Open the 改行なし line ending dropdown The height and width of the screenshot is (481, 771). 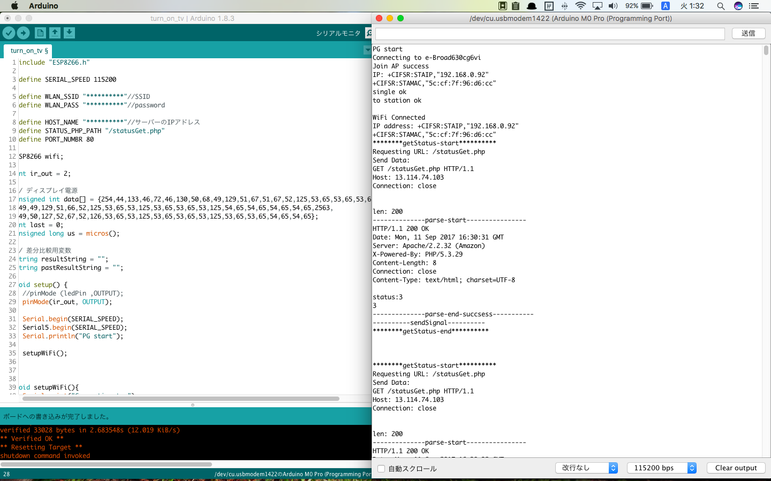click(587, 468)
